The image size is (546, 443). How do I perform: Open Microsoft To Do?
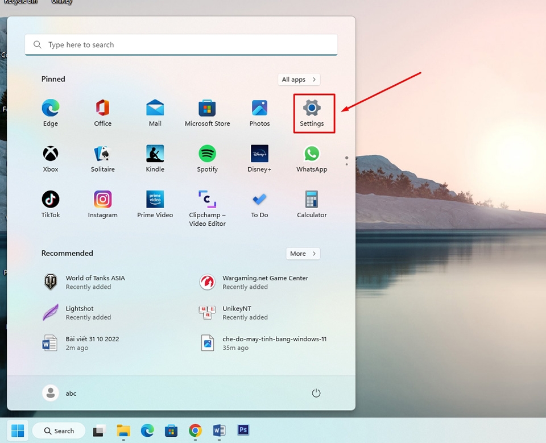(x=259, y=204)
